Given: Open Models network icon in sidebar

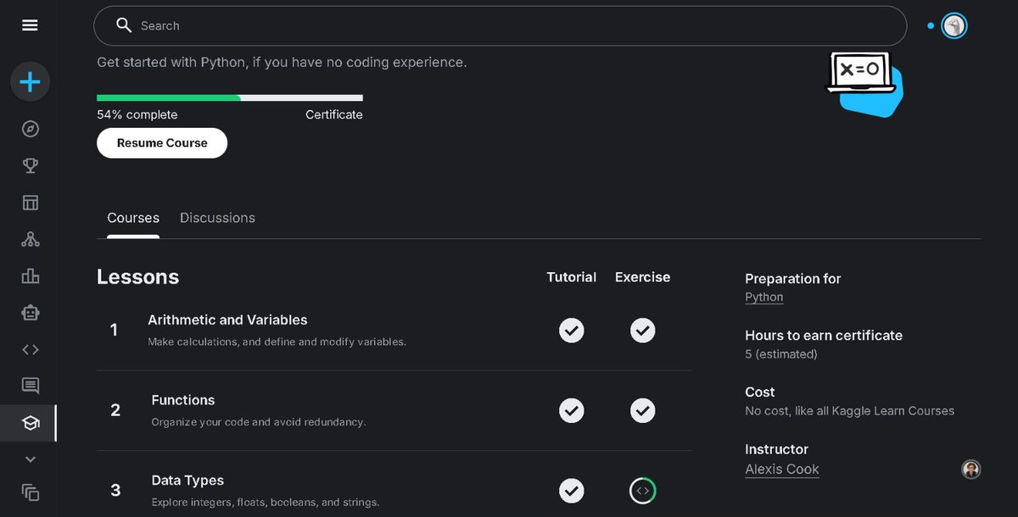Looking at the screenshot, I should click(31, 239).
